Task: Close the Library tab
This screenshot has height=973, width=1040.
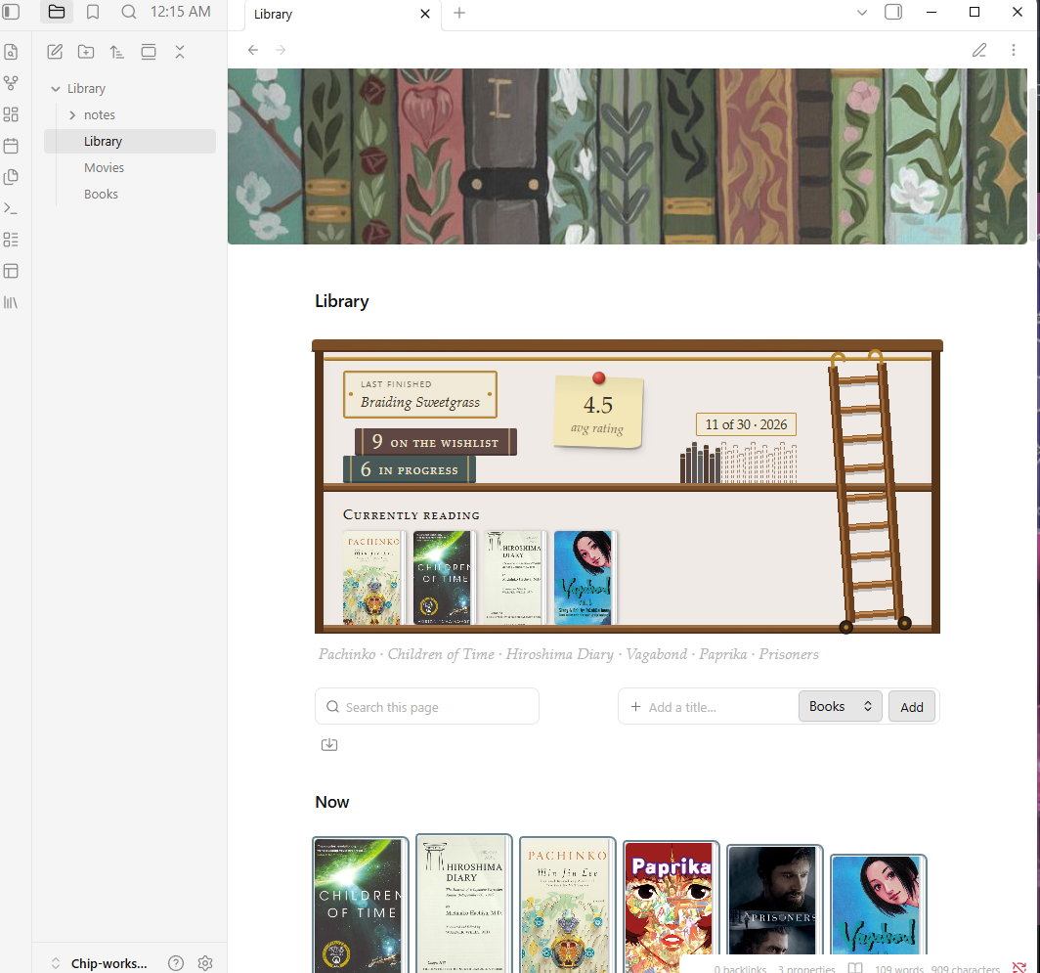Action: click(x=425, y=14)
